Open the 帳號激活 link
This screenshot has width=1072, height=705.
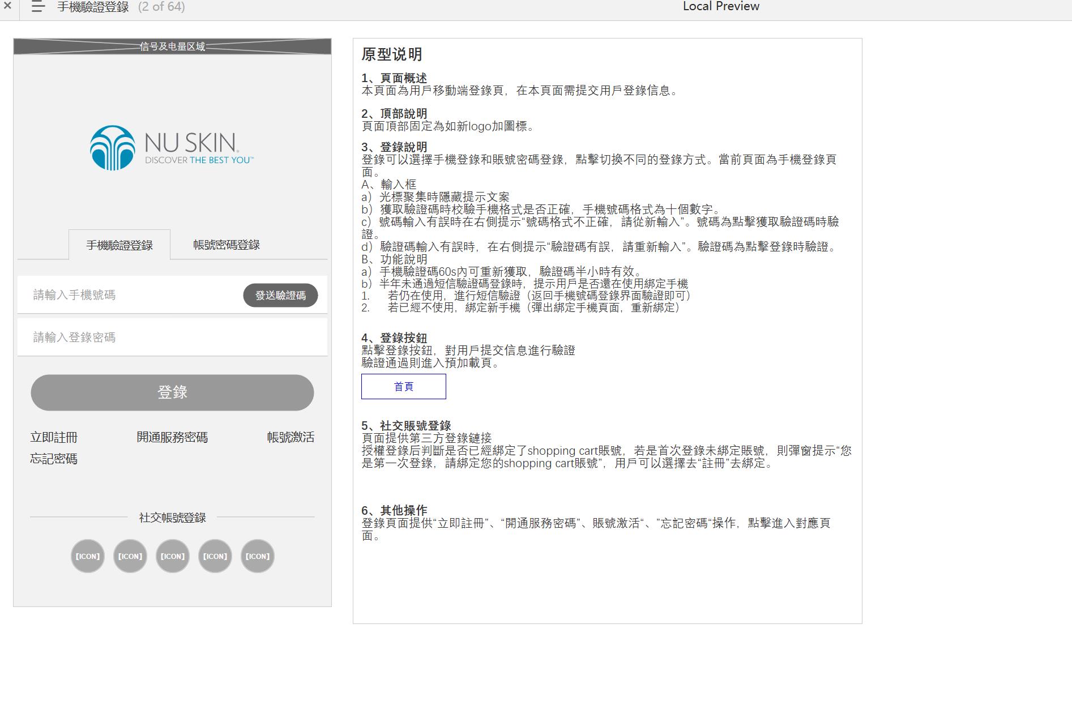point(291,437)
